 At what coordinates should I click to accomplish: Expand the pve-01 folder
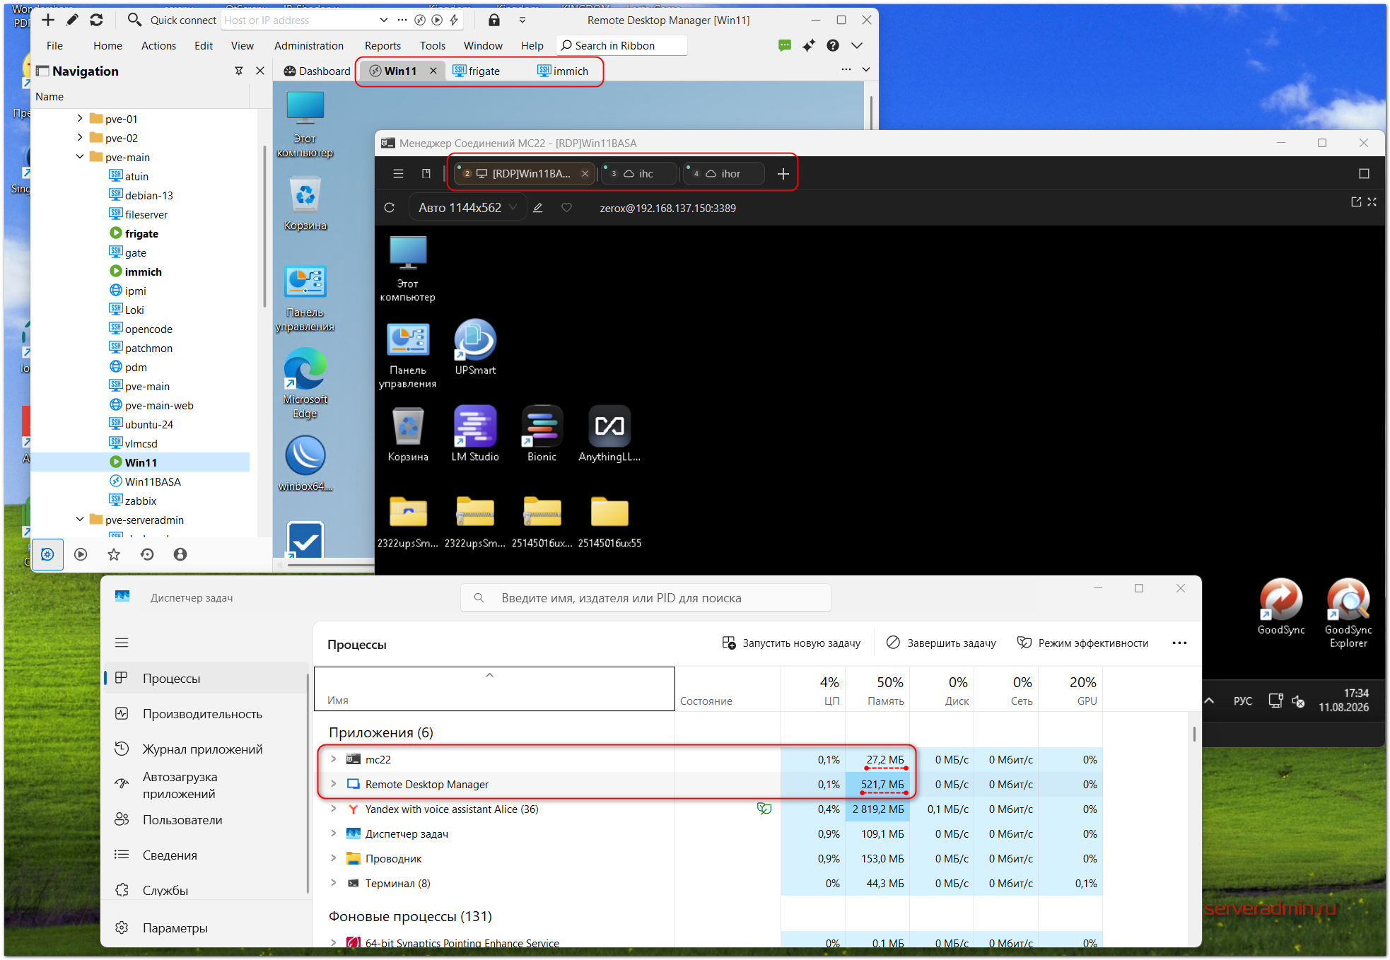click(80, 118)
